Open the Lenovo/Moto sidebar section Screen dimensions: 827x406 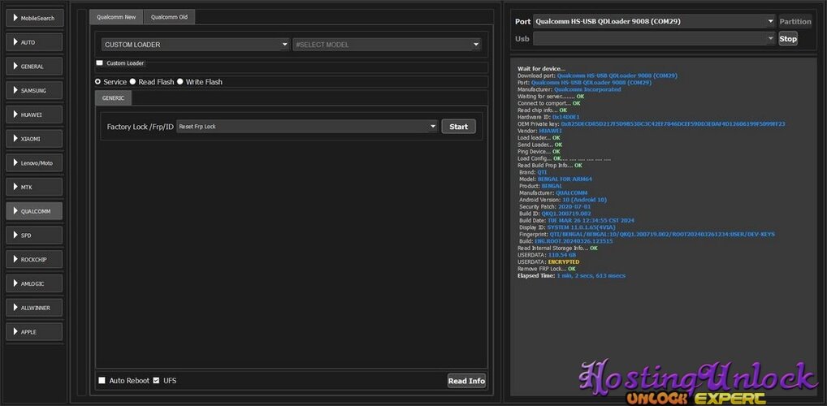tap(34, 163)
